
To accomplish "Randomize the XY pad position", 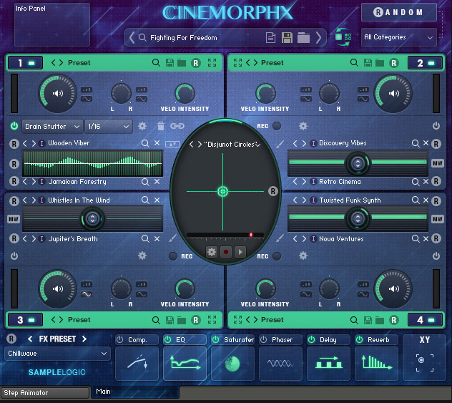I will pos(272,191).
